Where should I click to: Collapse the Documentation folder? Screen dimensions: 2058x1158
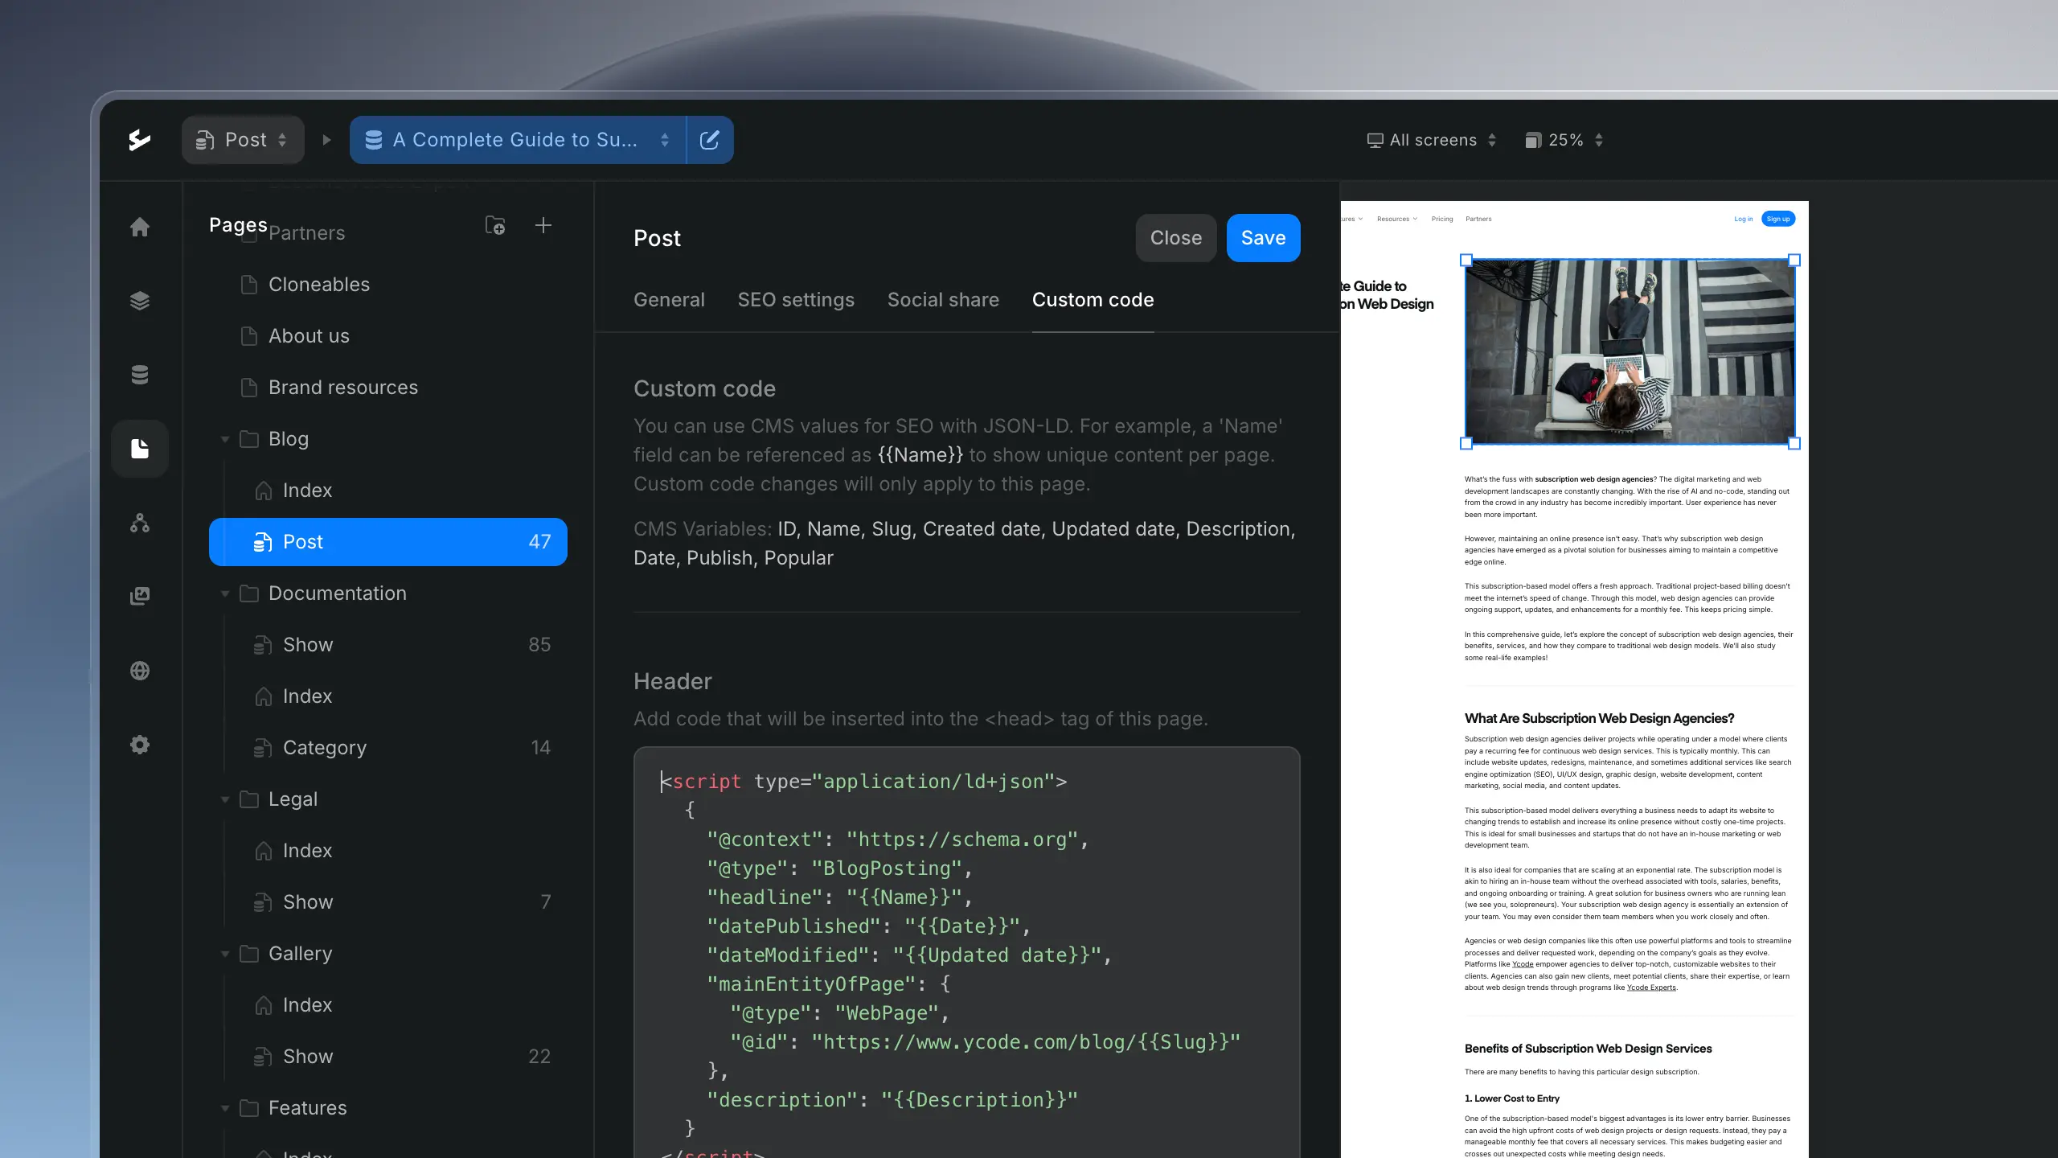click(225, 593)
